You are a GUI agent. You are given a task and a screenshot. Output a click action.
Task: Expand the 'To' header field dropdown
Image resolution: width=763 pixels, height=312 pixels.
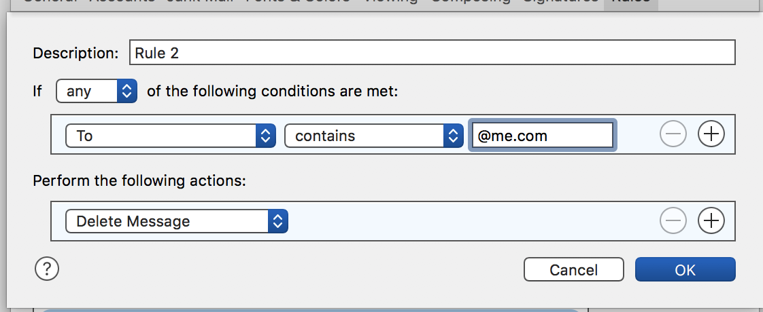click(170, 136)
